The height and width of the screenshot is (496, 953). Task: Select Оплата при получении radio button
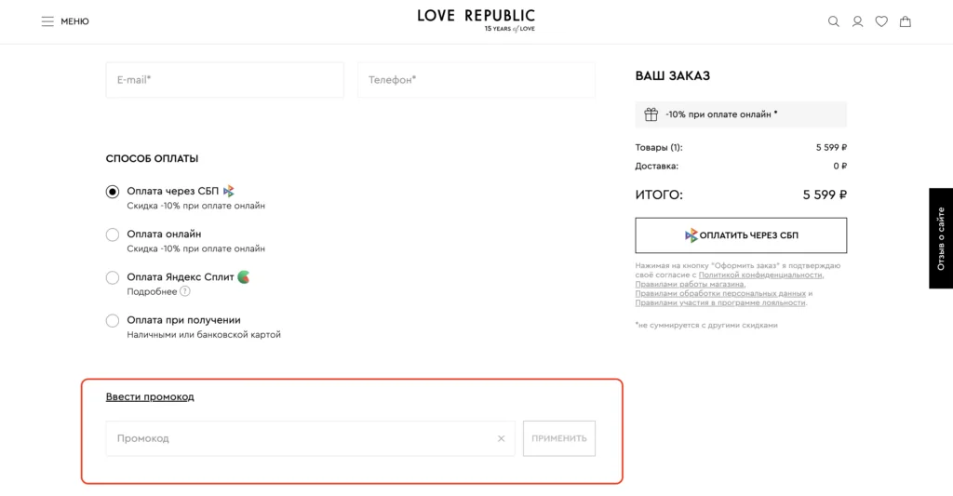tap(113, 320)
